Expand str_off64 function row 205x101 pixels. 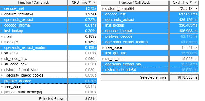tap(1, 53)
